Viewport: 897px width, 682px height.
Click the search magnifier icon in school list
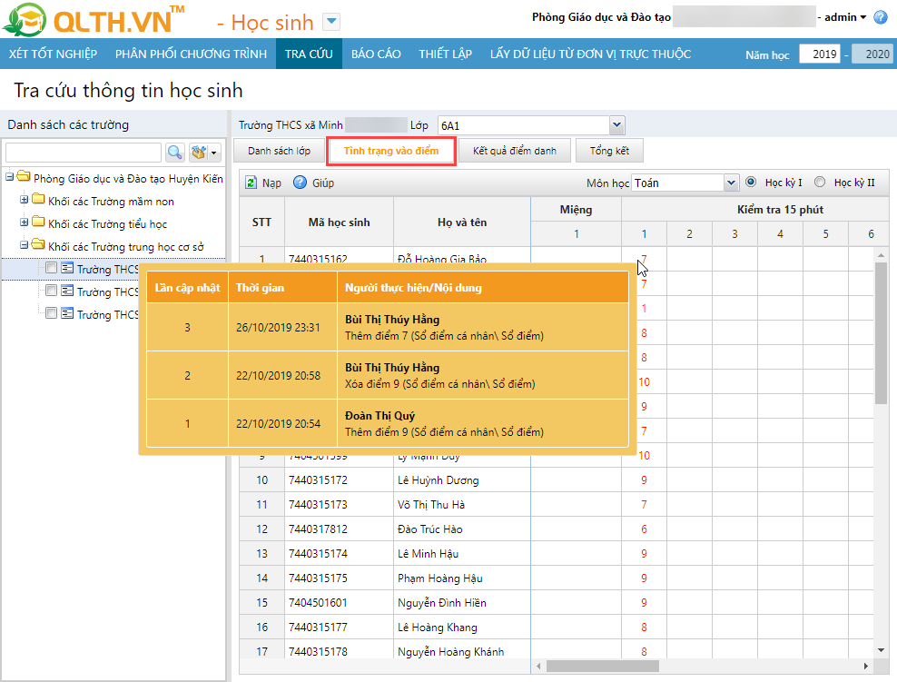coord(174,152)
